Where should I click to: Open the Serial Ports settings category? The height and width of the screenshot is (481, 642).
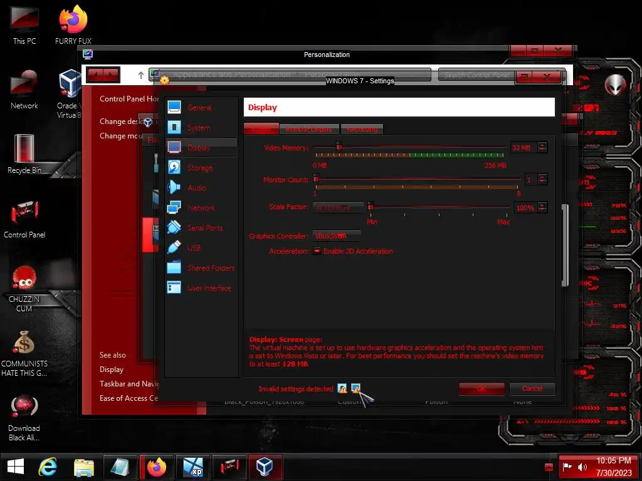[x=201, y=228]
